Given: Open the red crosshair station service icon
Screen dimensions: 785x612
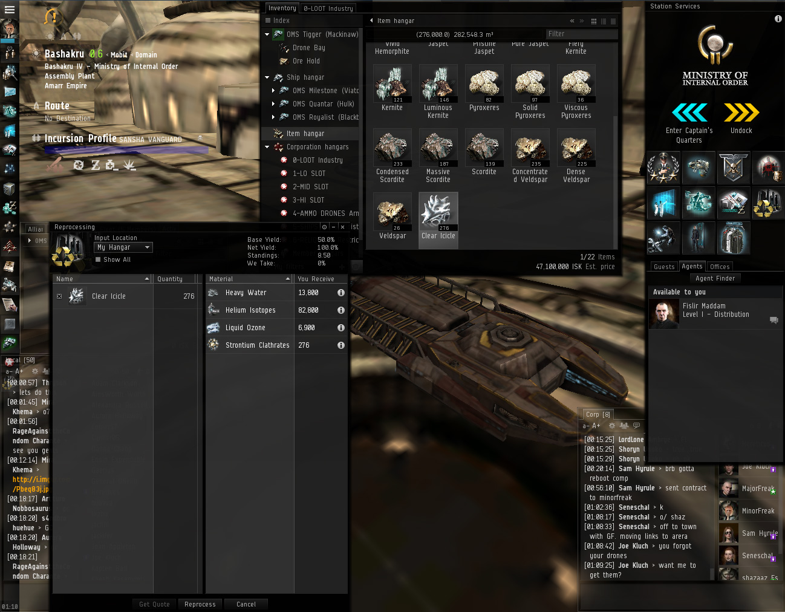Looking at the screenshot, I should pos(768,168).
